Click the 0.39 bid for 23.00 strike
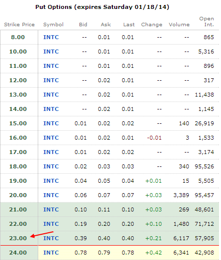Viewport: 221px width, 260px height. (80, 238)
